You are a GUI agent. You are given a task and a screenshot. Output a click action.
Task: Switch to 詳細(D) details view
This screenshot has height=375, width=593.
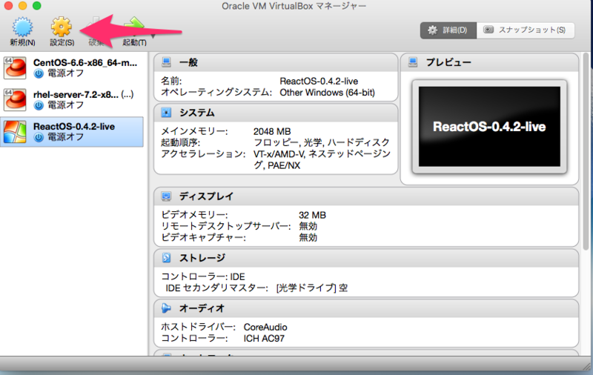pyautogui.click(x=448, y=30)
